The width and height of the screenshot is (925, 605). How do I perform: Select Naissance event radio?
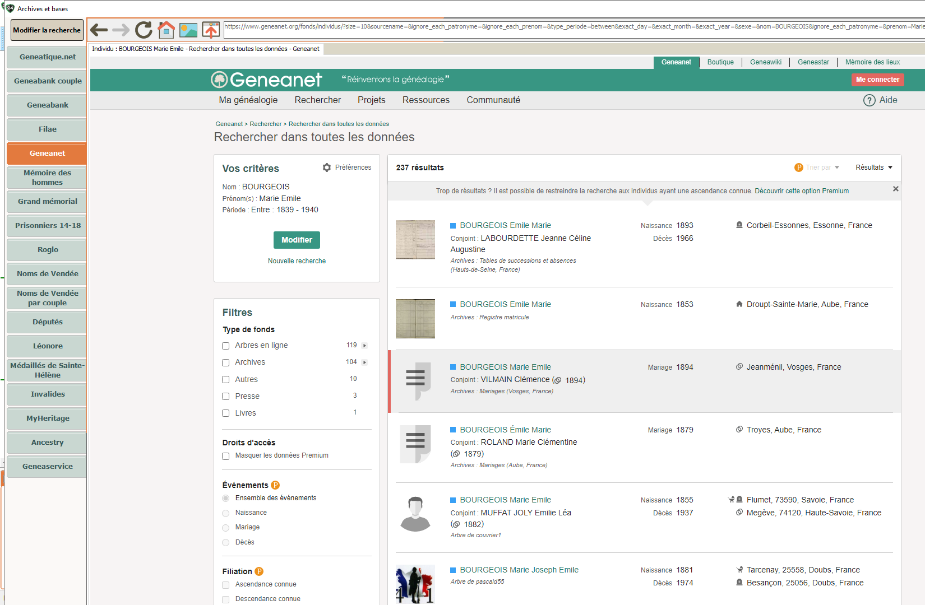point(226,513)
